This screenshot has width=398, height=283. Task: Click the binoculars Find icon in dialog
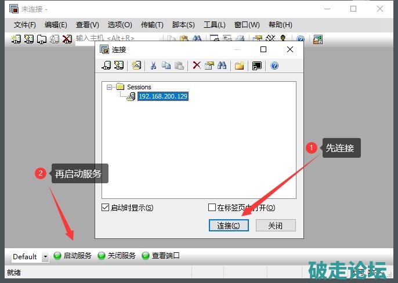222,66
